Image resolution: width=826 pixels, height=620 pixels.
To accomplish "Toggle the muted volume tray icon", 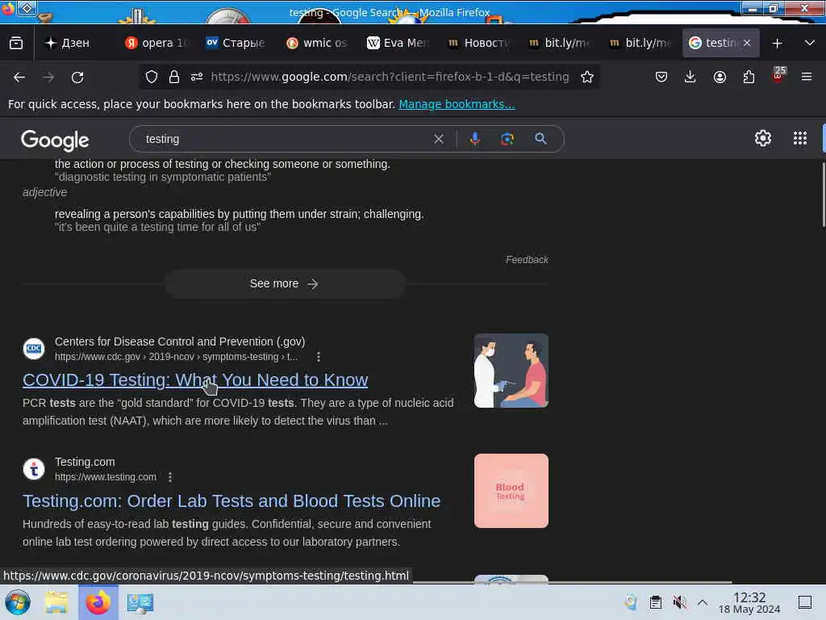I will point(679,602).
